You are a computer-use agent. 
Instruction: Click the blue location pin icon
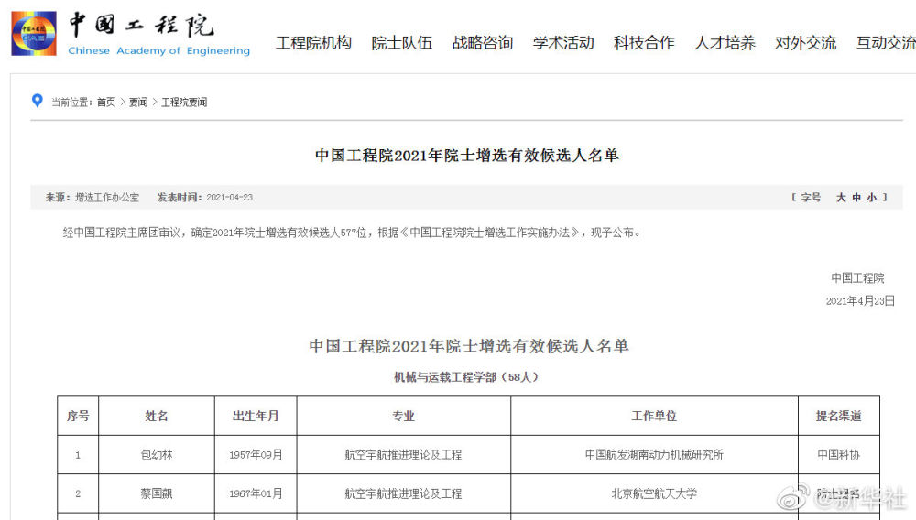tap(38, 101)
